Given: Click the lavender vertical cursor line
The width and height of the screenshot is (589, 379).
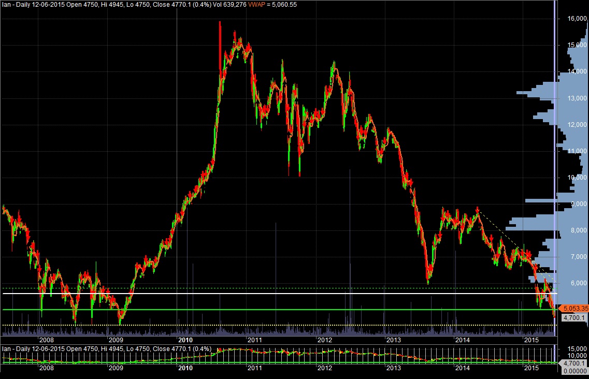Looking at the screenshot, I should click(x=555, y=155).
